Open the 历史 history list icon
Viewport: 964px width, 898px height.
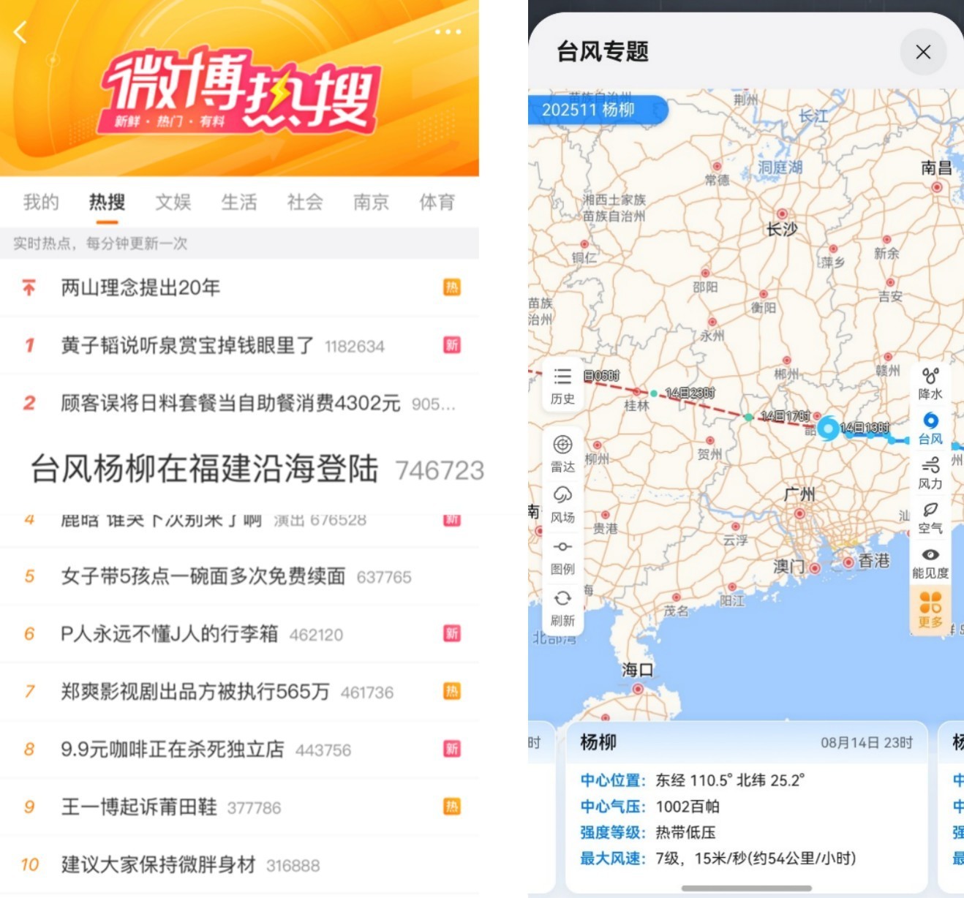coord(562,385)
